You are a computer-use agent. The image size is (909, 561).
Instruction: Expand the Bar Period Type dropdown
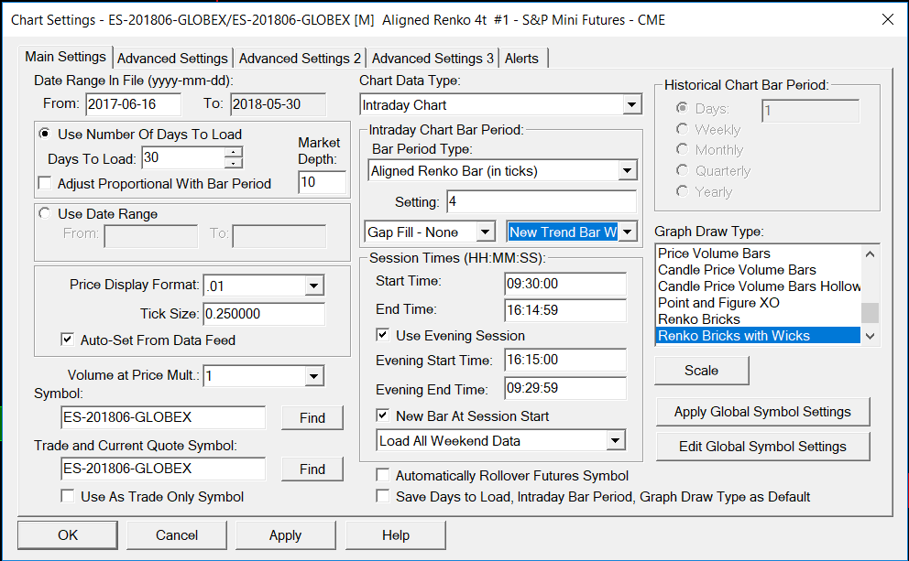627,170
